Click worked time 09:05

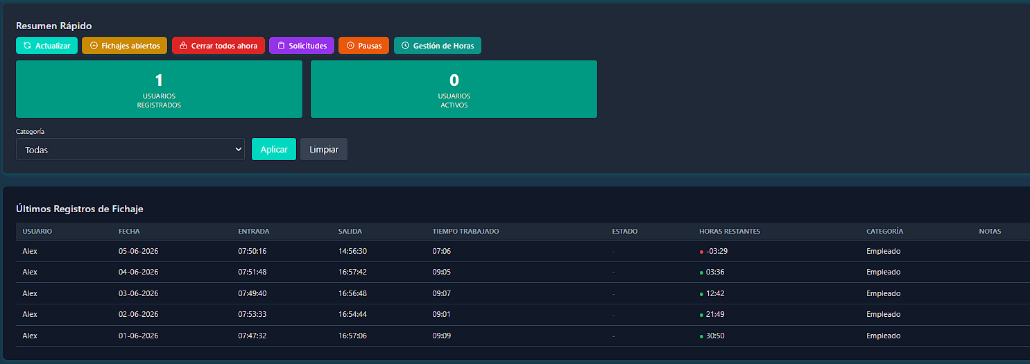(x=442, y=272)
